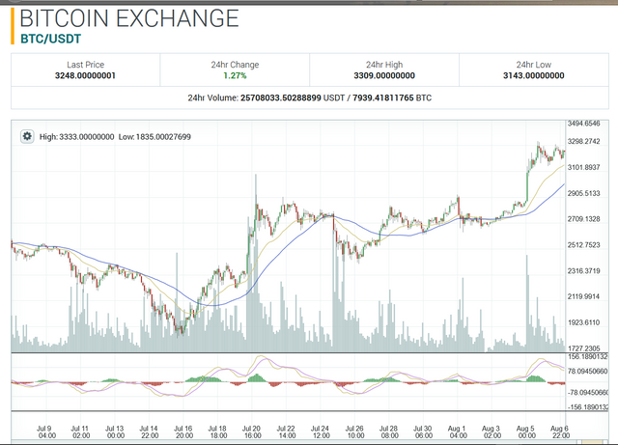Click the MACD axis label 78.09450660
The image size is (618, 445).
pyautogui.click(x=588, y=371)
